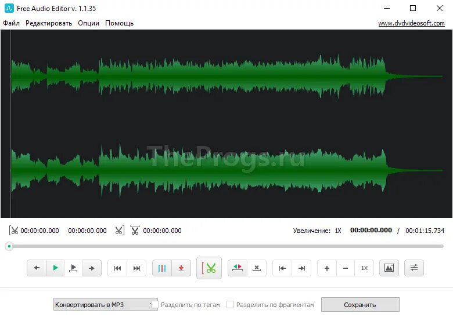
Task: Zoom in with the plus button
Action: (327, 268)
